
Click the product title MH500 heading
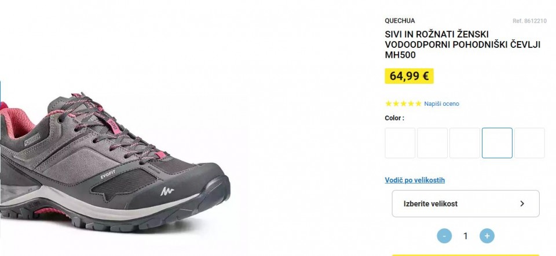[462, 44]
